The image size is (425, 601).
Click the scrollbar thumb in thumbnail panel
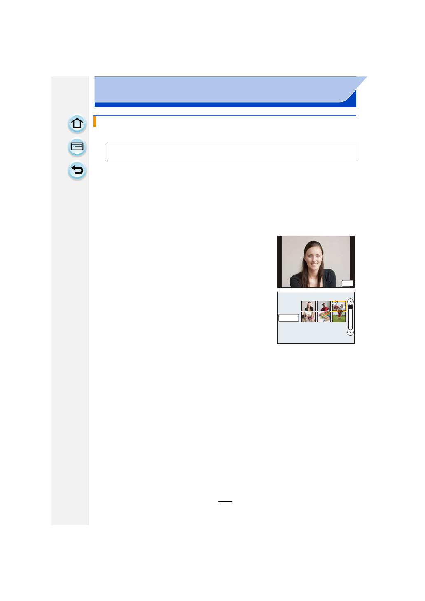[350, 308]
